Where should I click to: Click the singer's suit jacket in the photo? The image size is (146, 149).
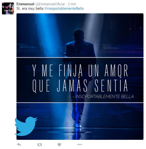pyautogui.click(x=79, y=51)
